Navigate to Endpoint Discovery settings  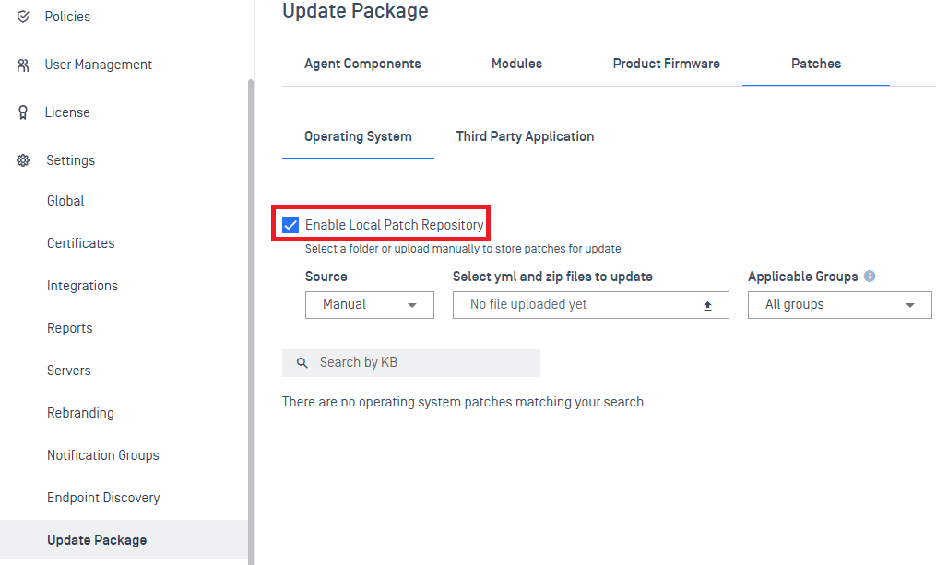tap(103, 497)
